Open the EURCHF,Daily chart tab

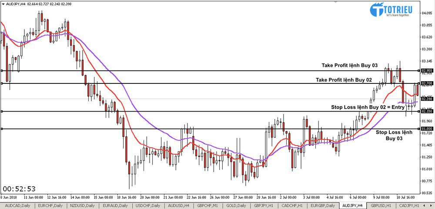coord(50,206)
